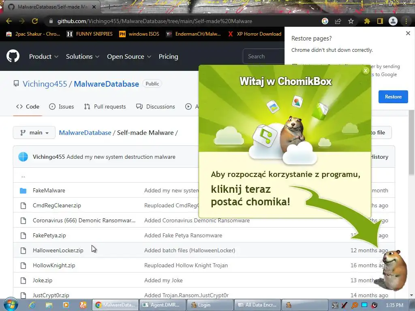Open the Pricing page

(x=168, y=56)
